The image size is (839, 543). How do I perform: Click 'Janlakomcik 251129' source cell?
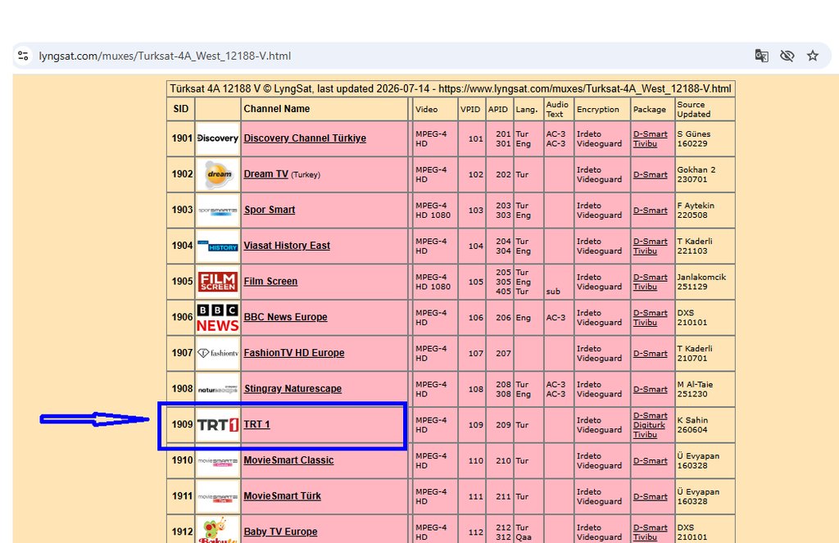[x=705, y=282]
